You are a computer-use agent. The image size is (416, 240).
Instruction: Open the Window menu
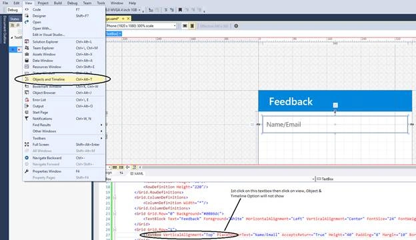(117, 3)
